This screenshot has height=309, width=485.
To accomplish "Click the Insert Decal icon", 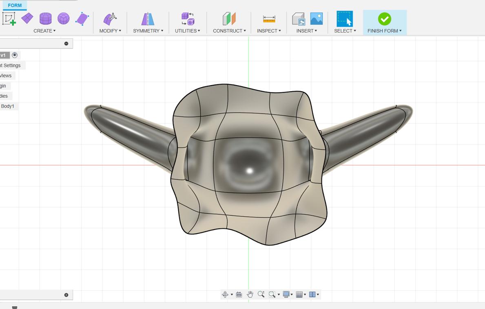I will (299, 19).
